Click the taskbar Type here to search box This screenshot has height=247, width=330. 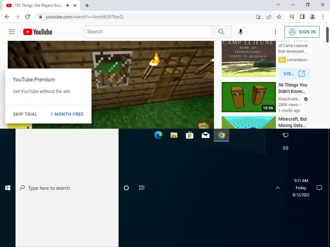67,188
